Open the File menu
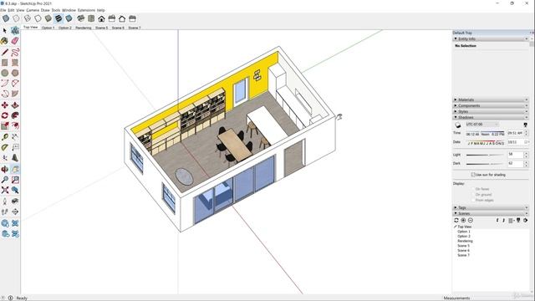Image resolution: width=535 pixels, height=301 pixels. pyautogui.click(x=3, y=10)
